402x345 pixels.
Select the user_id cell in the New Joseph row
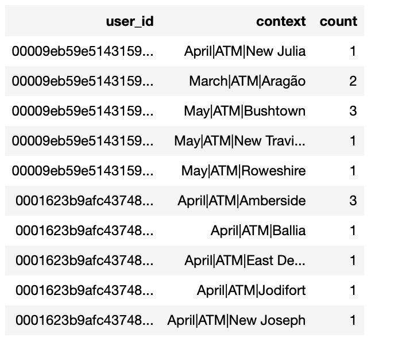tap(84, 320)
